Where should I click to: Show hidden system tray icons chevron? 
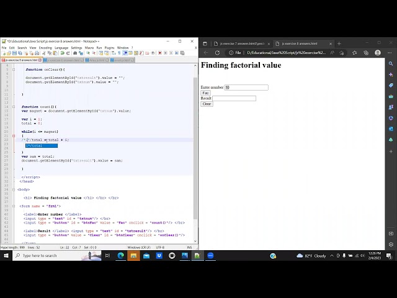(x=332, y=256)
